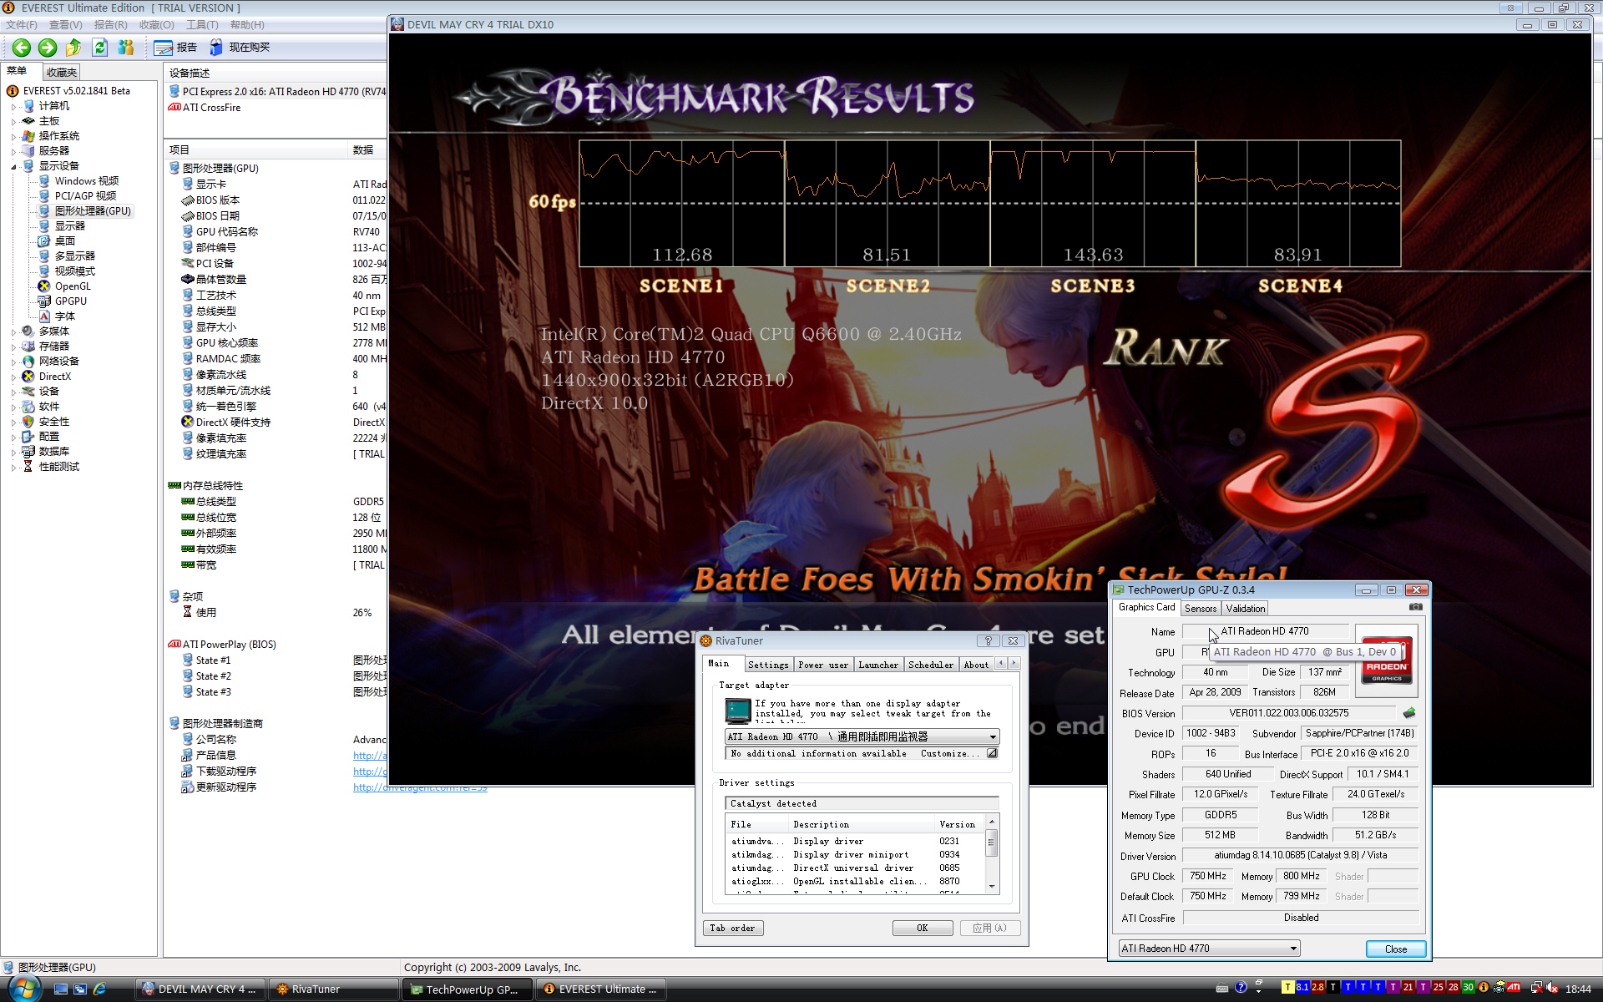The height and width of the screenshot is (1002, 1603).
Task: Click the Driver Version field in GPU-Z
Action: 1301,855
